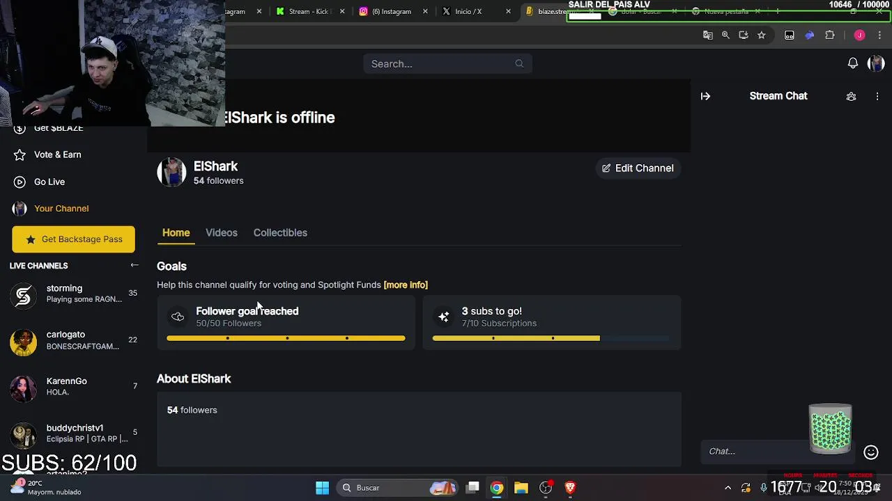Show hidden system tray icons

coord(728,488)
